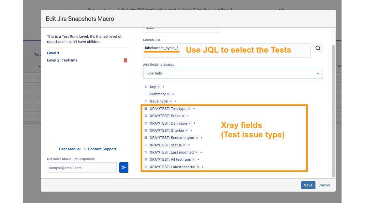
Task: Expand options arrow for XRAY/TEST: All test runs
Action: [x=198, y=159]
